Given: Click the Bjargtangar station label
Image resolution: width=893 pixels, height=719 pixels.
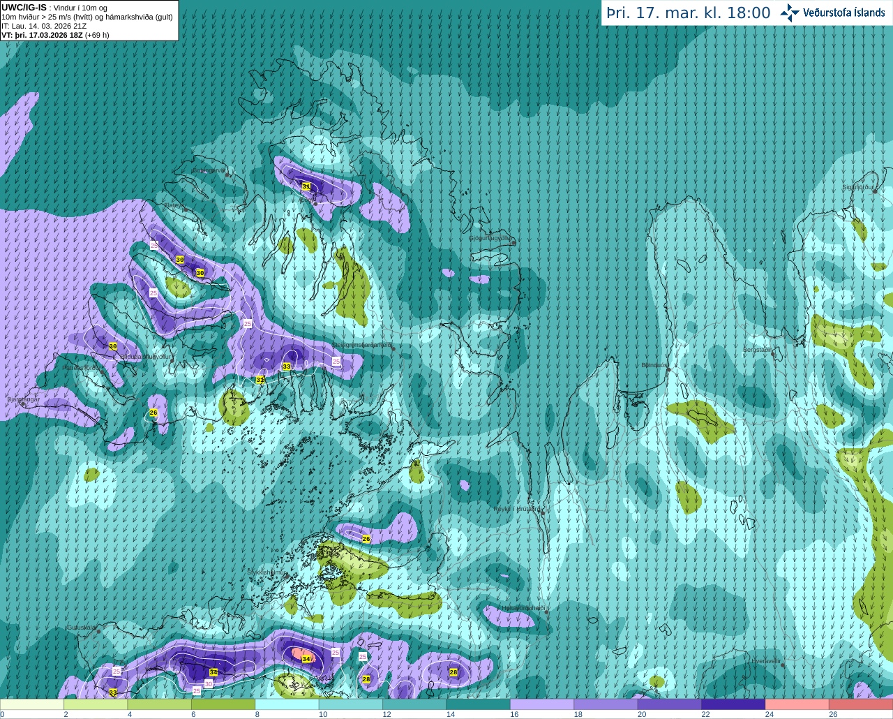Looking at the screenshot, I should click(x=23, y=399).
